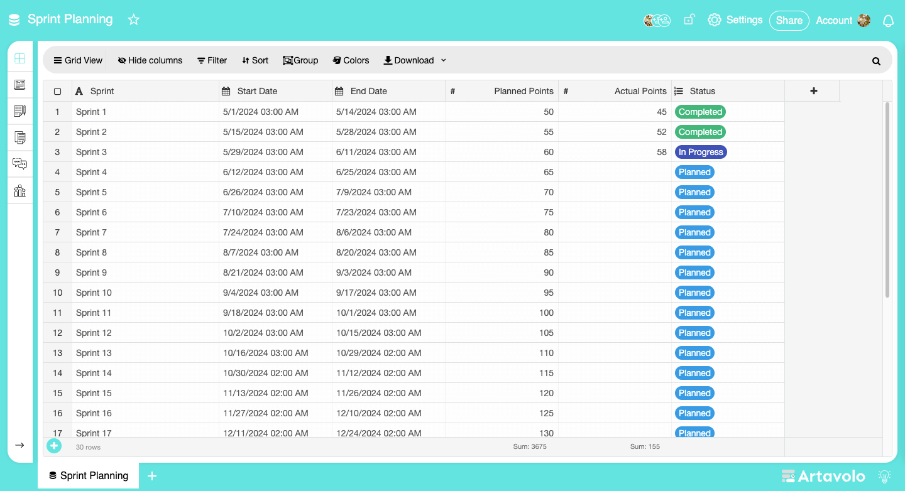Viewport: 905px width, 491px height.
Task: Select Sprint 16 end date 12/10/2024
Action: (388, 413)
